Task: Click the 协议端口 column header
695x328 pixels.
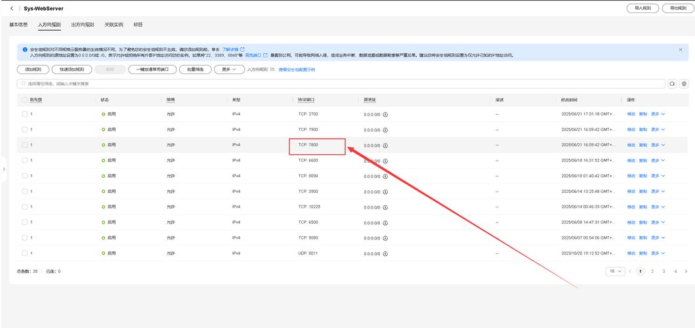Action: [306, 100]
